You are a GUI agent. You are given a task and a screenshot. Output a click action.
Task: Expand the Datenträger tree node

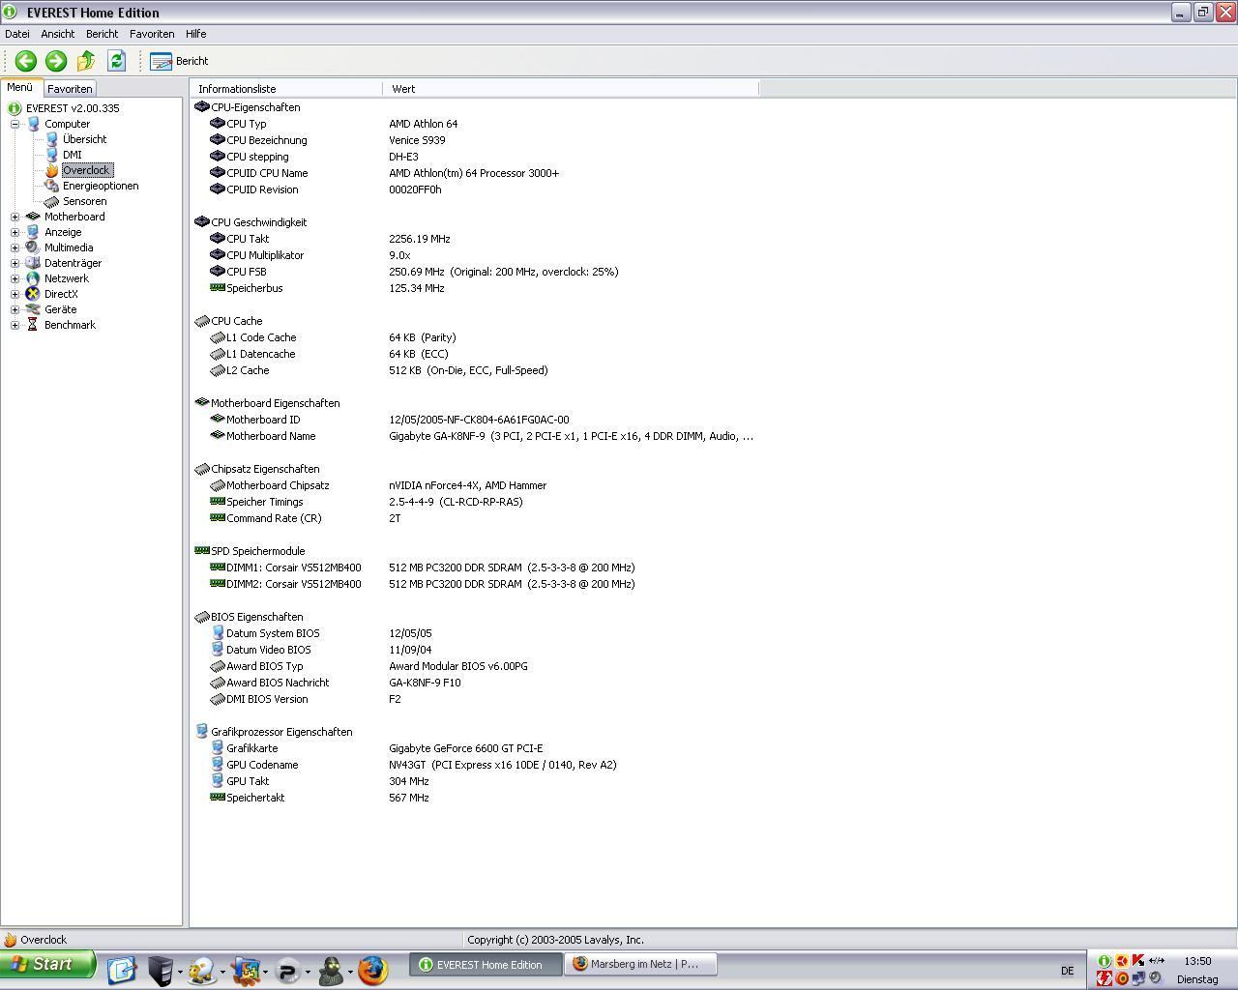pyautogui.click(x=15, y=263)
